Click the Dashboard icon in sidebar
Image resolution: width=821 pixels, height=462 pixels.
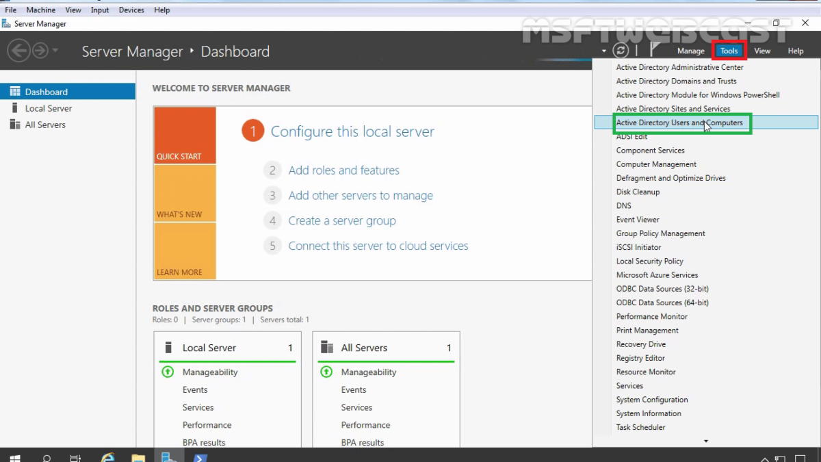(15, 92)
